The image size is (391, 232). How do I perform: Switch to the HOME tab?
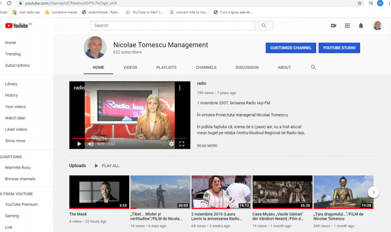pos(98,67)
